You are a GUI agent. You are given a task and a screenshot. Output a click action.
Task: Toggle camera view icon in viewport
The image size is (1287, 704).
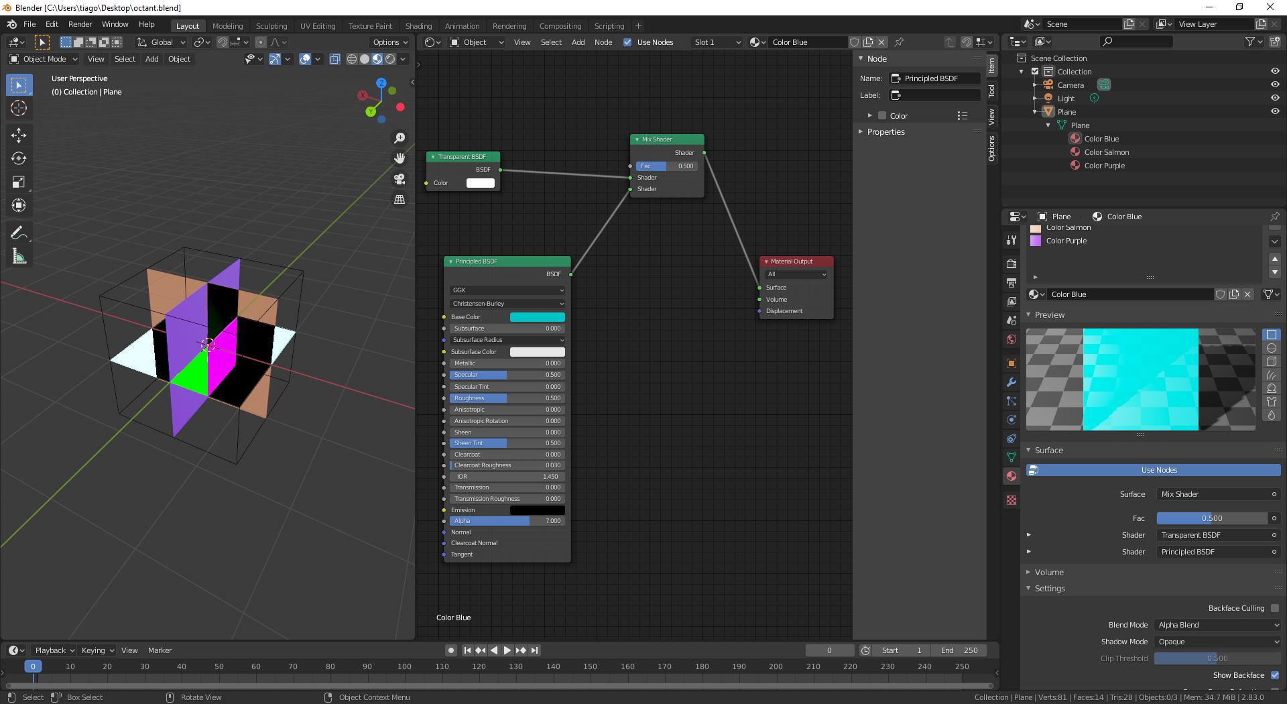(x=400, y=179)
